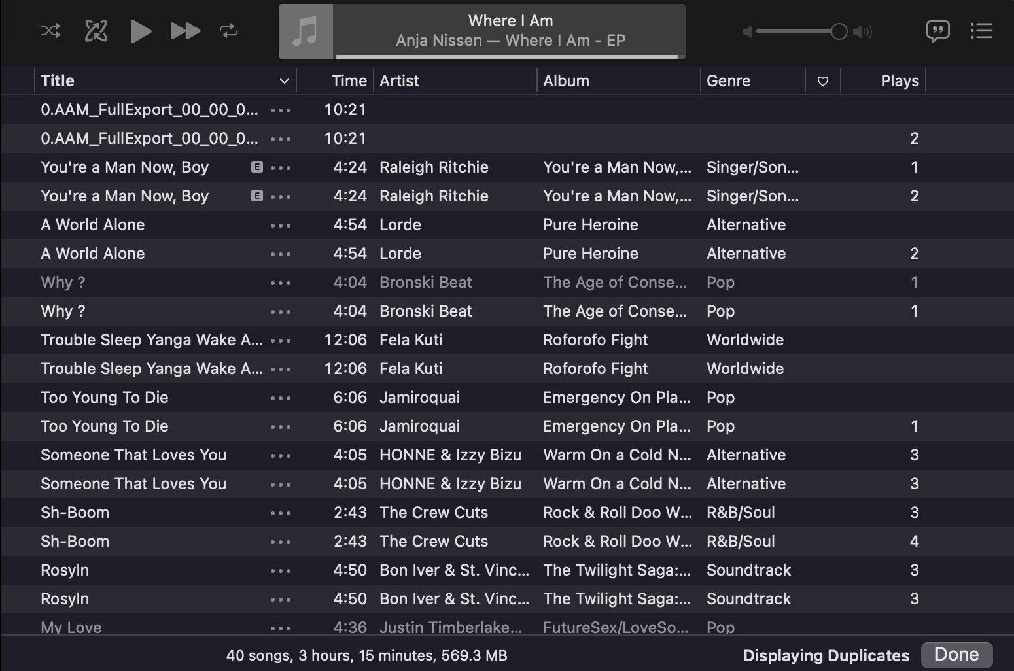Screen dimensions: 1014x671
Task: Click Anja Nissen — Where I Am - EP
Action: (510, 41)
